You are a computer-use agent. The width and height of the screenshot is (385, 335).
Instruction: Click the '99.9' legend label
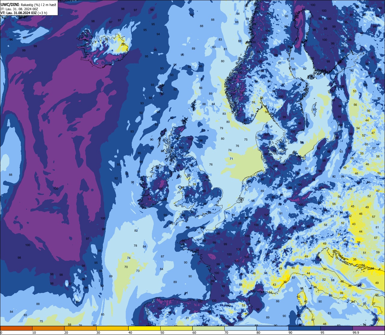coord(356,333)
